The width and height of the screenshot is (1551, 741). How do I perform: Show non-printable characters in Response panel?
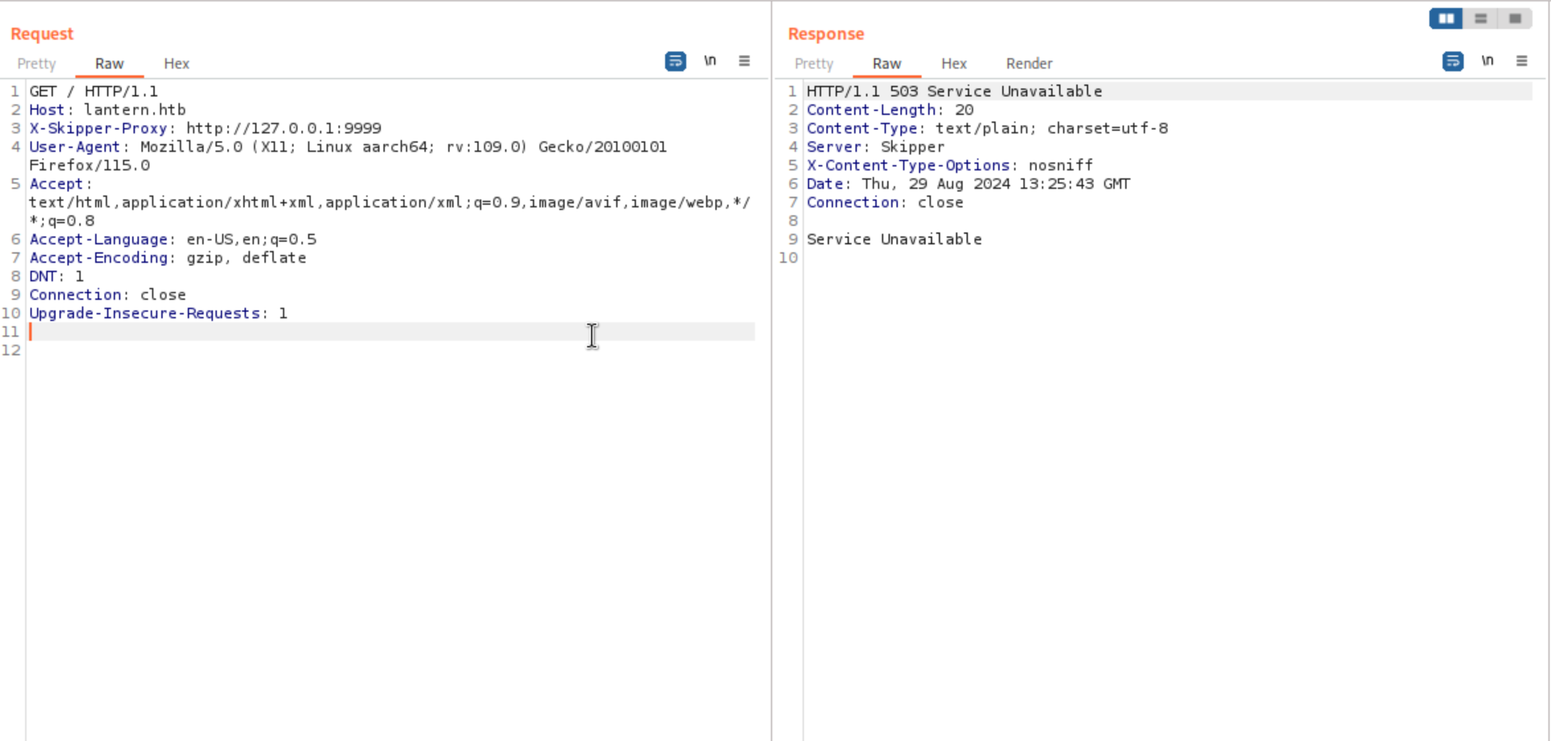click(x=1488, y=61)
